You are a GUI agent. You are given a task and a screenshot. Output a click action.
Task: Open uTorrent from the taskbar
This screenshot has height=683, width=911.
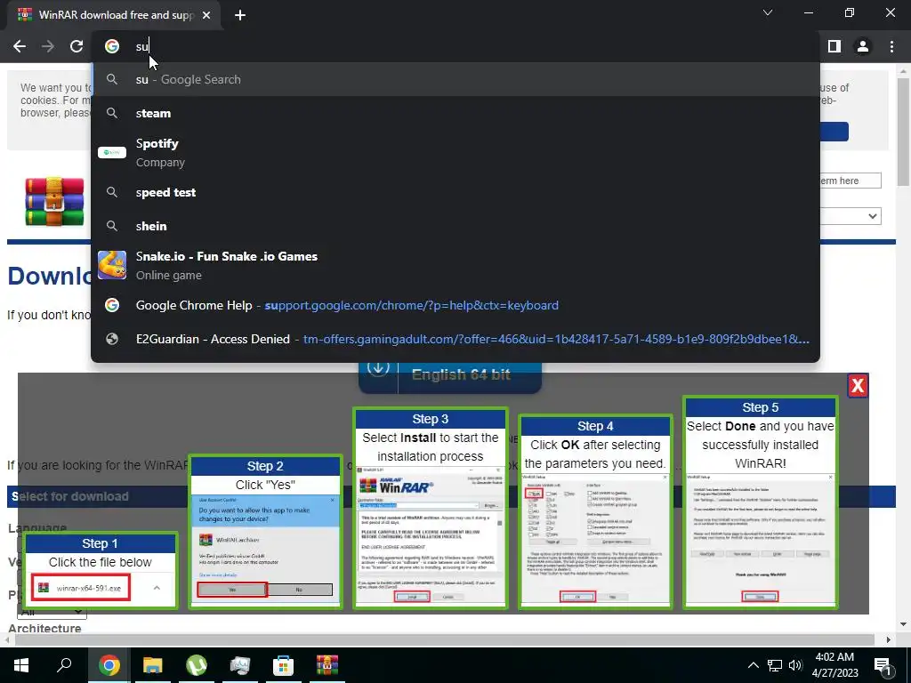197,665
